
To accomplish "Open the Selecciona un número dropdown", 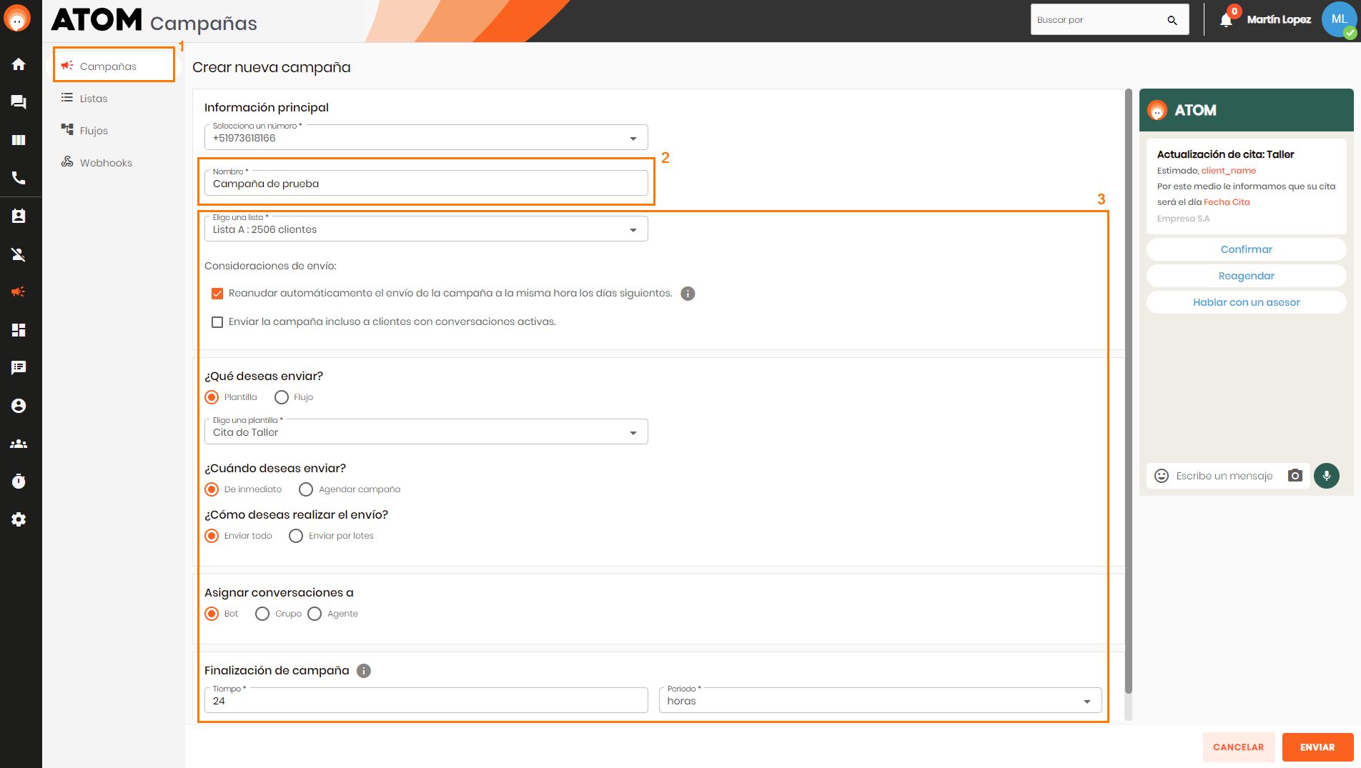I will [426, 137].
